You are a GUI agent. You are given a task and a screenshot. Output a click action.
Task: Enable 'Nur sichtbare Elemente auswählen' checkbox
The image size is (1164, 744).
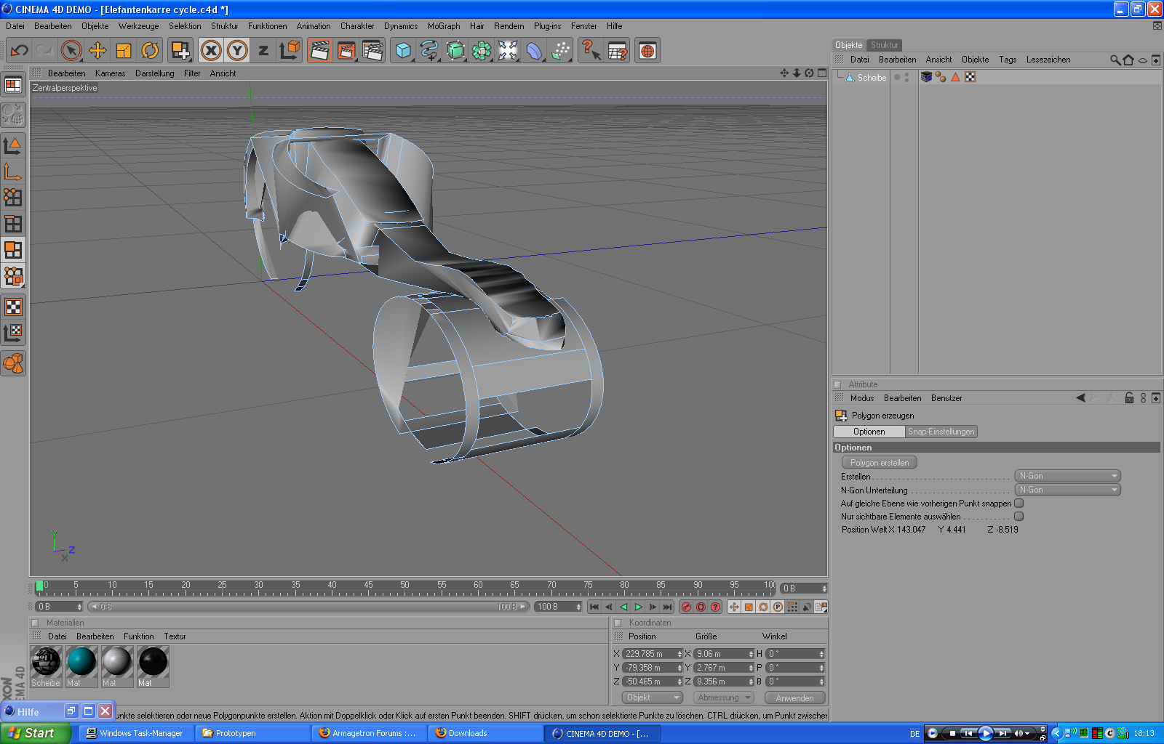coord(1018,517)
